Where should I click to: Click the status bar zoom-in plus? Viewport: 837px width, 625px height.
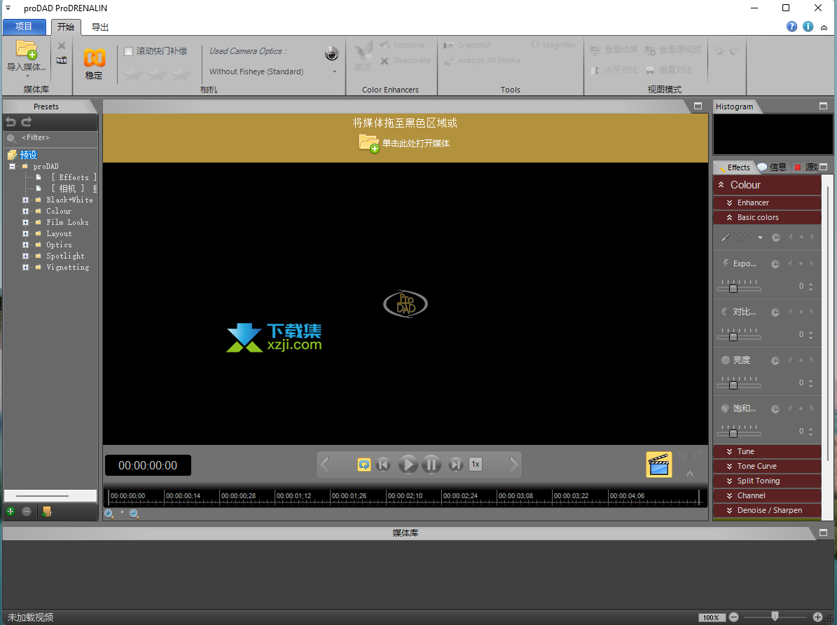[x=817, y=617]
